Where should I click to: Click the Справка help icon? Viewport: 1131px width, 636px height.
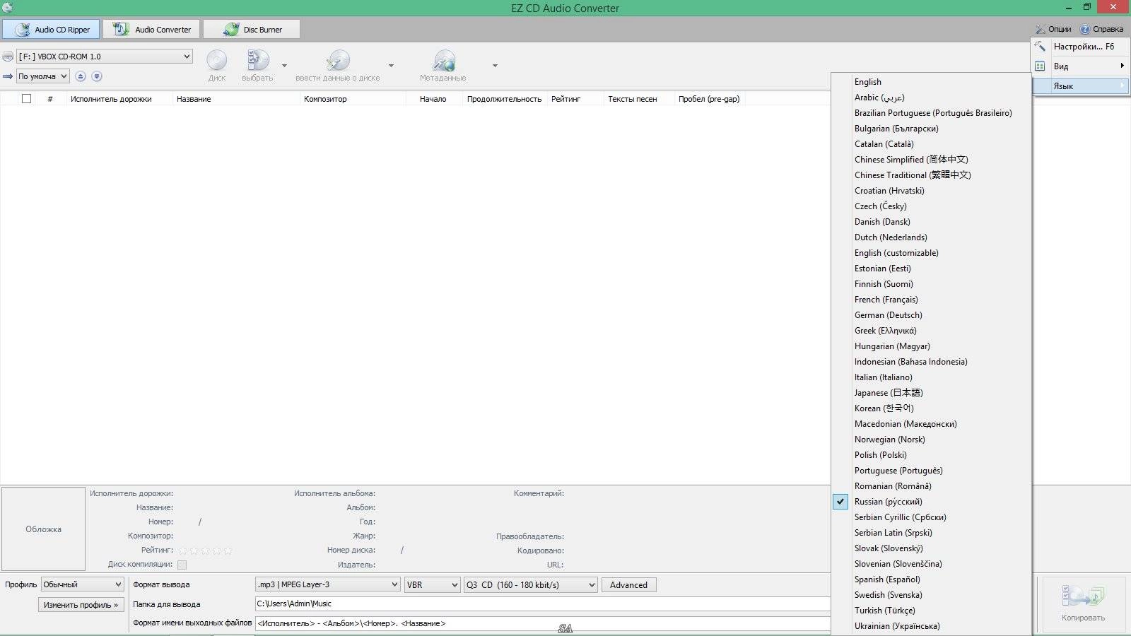tap(1084, 29)
